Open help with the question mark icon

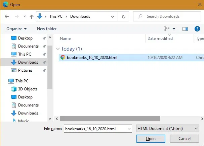point(197,29)
